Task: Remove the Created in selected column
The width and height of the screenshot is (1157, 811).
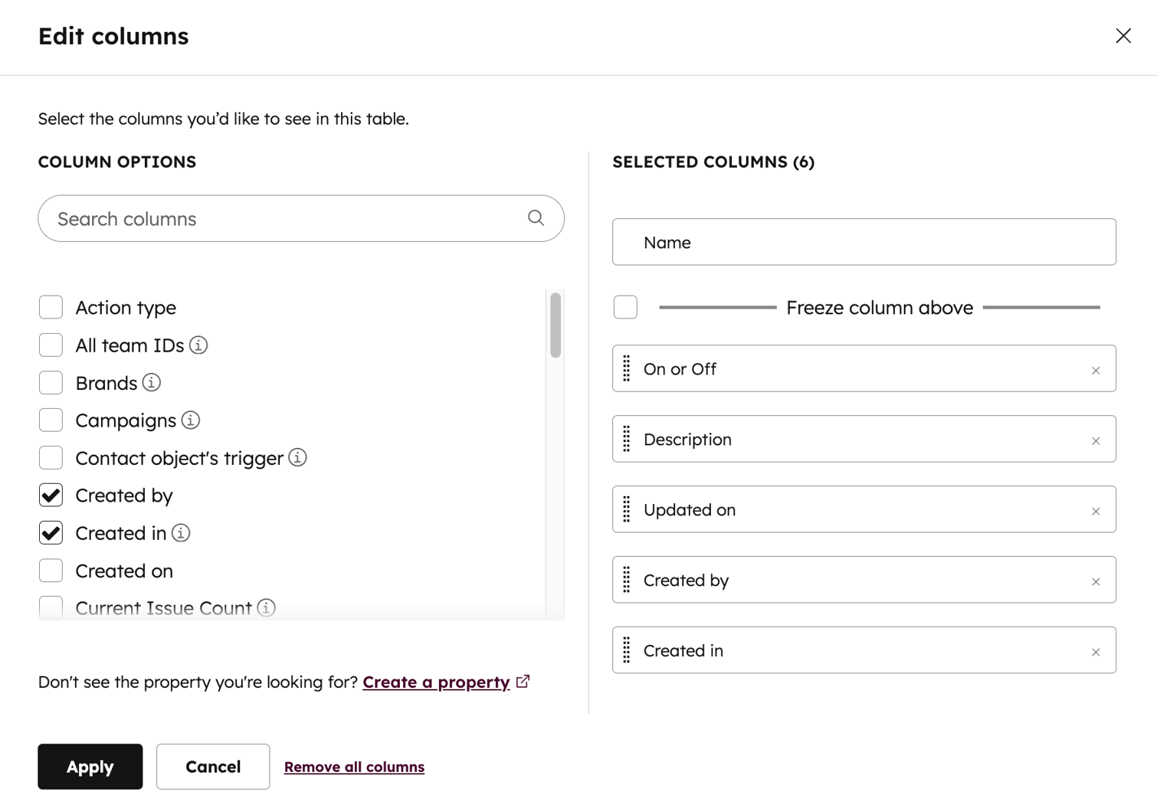Action: tap(1096, 650)
